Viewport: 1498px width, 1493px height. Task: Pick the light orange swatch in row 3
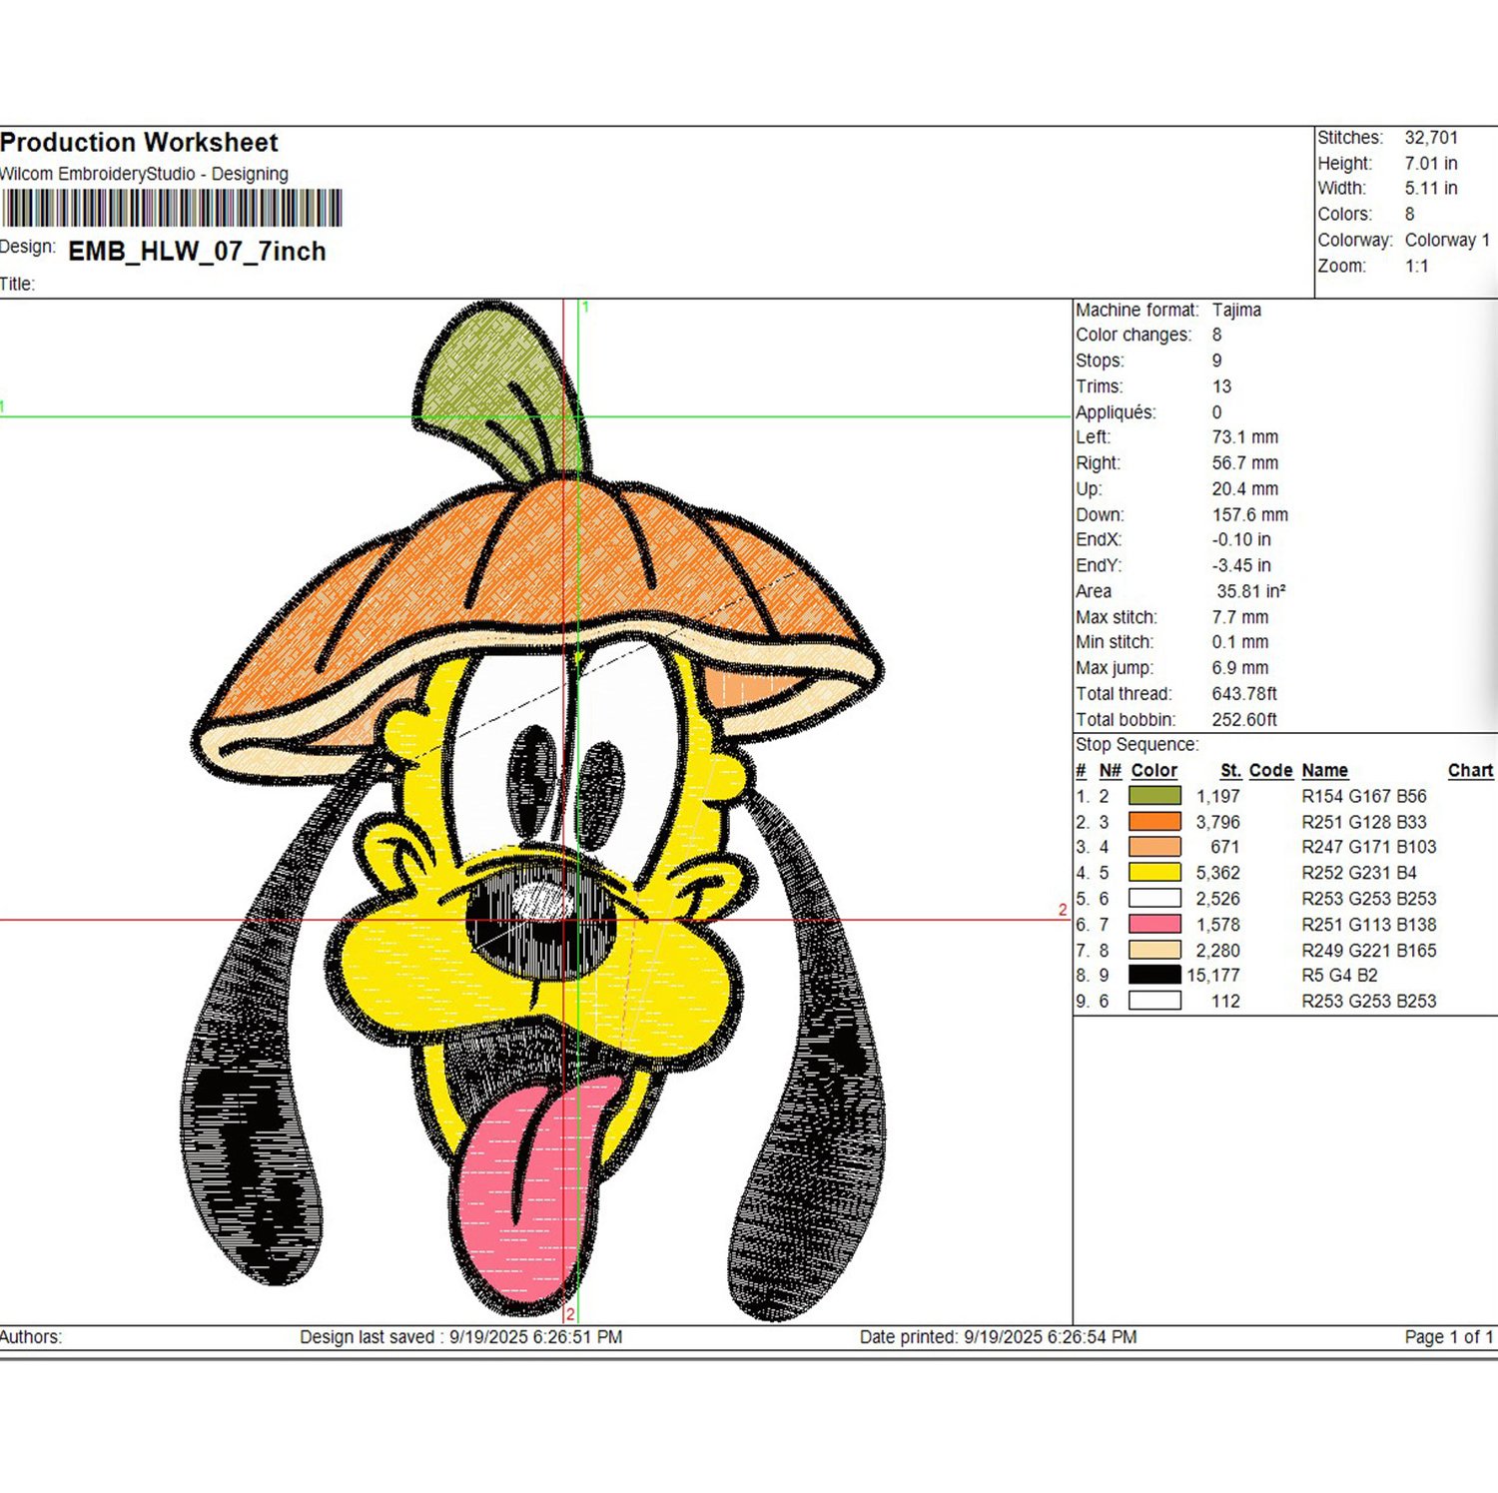(1154, 847)
